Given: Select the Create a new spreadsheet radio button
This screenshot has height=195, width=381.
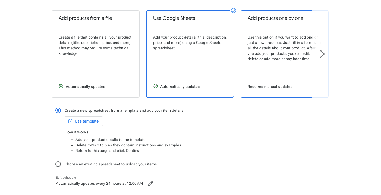Looking at the screenshot, I should click(58, 110).
